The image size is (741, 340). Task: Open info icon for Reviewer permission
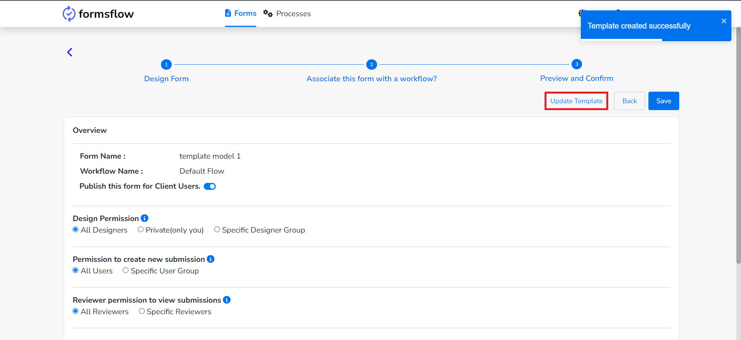coord(227,300)
